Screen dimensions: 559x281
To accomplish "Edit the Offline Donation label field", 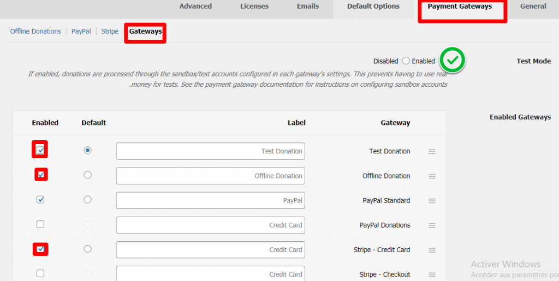I will click(x=210, y=176).
